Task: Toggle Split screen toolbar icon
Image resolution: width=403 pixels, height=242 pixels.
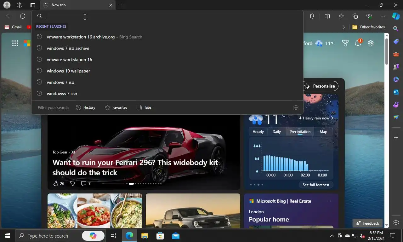Action: [327, 16]
